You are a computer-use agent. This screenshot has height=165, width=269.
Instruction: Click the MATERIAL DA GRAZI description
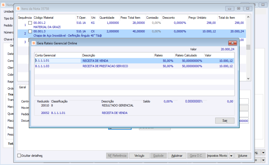pyautogui.click(x=47, y=27)
